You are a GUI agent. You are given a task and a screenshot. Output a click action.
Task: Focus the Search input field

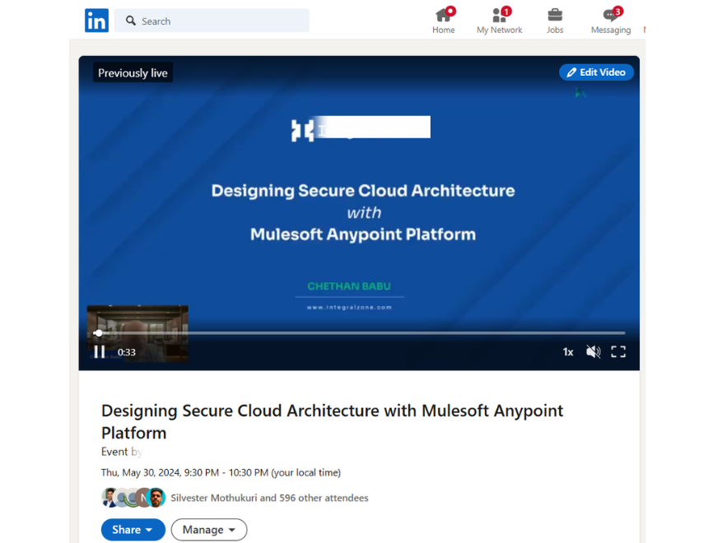(x=212, y=21)
